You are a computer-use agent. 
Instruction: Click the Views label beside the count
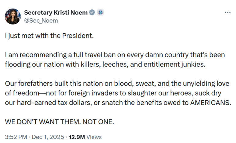pyautogui.click(x=94, y=137)
